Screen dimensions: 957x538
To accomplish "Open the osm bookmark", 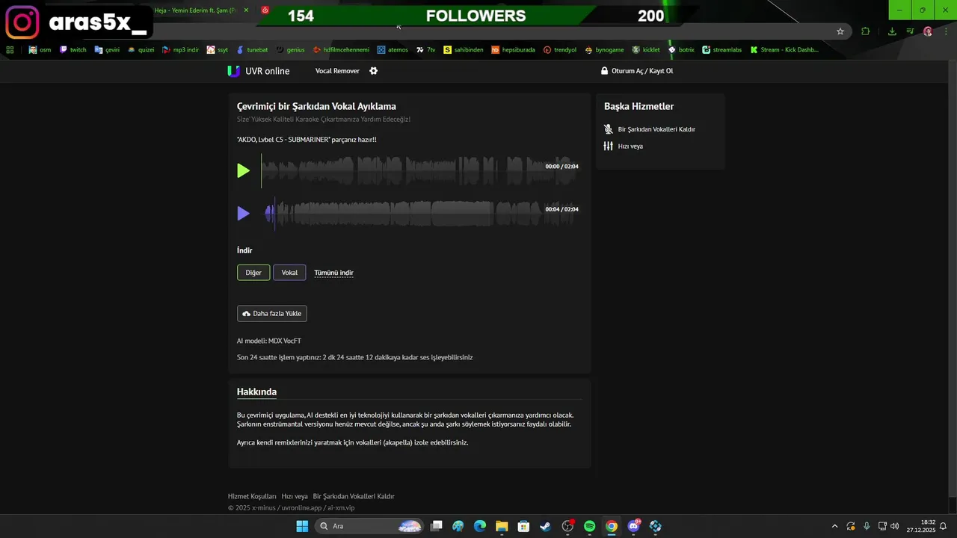I will point(40,50).
